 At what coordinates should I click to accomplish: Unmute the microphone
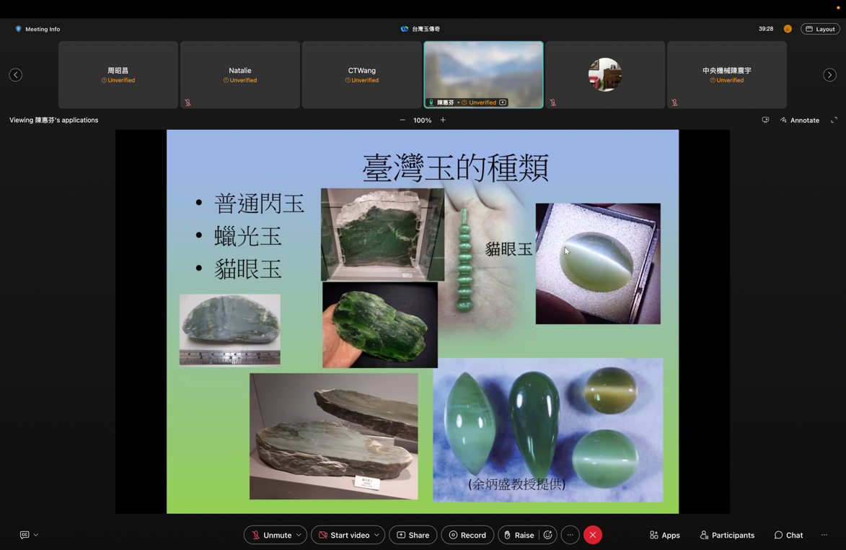click(270, 535)
